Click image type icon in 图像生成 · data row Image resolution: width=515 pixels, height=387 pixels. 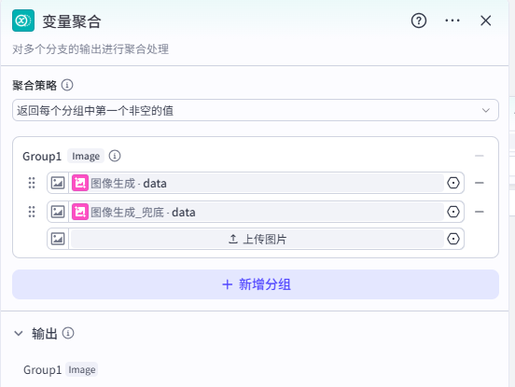tap(58, 183)
